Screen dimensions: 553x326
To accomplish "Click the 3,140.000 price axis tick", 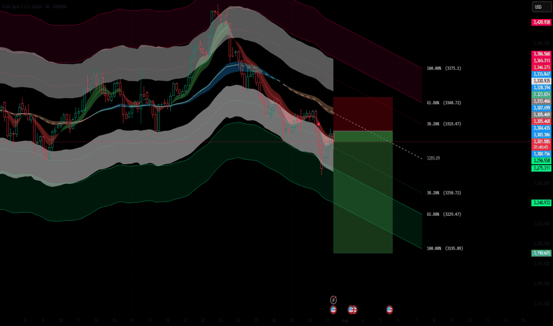I will 541,303.
